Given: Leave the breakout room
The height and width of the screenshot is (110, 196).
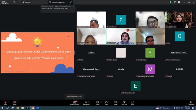Looking at the screenshot, I should [x=191, y=103].
